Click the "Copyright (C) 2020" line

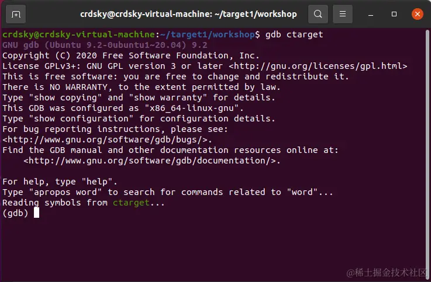pos(131,55)
